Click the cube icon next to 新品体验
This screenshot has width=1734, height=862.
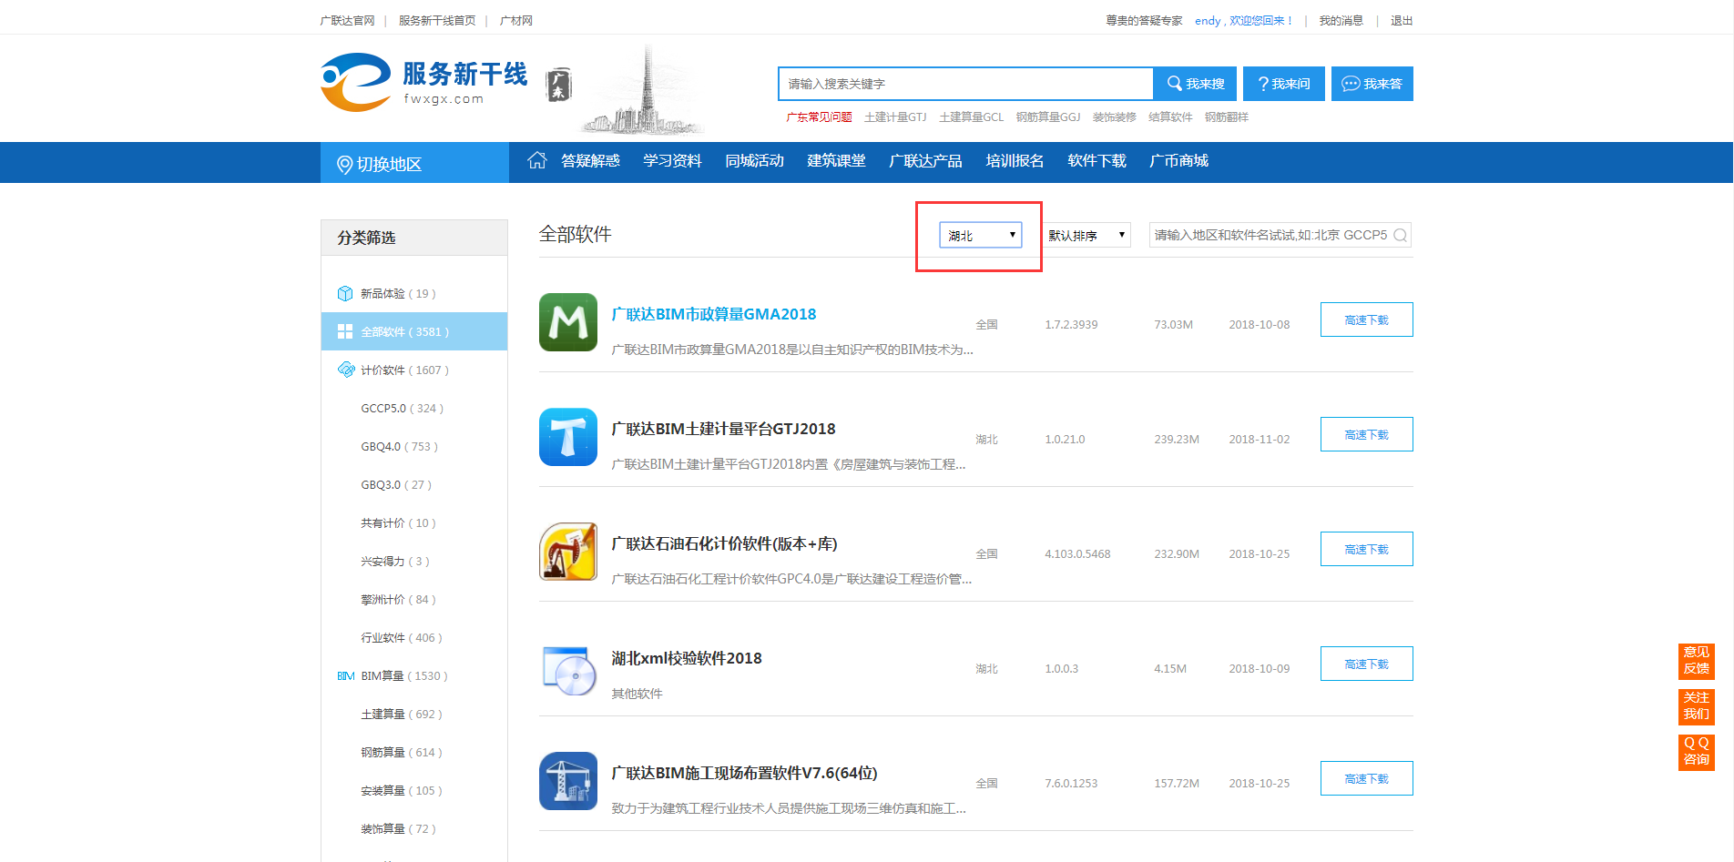coord(345,293)
